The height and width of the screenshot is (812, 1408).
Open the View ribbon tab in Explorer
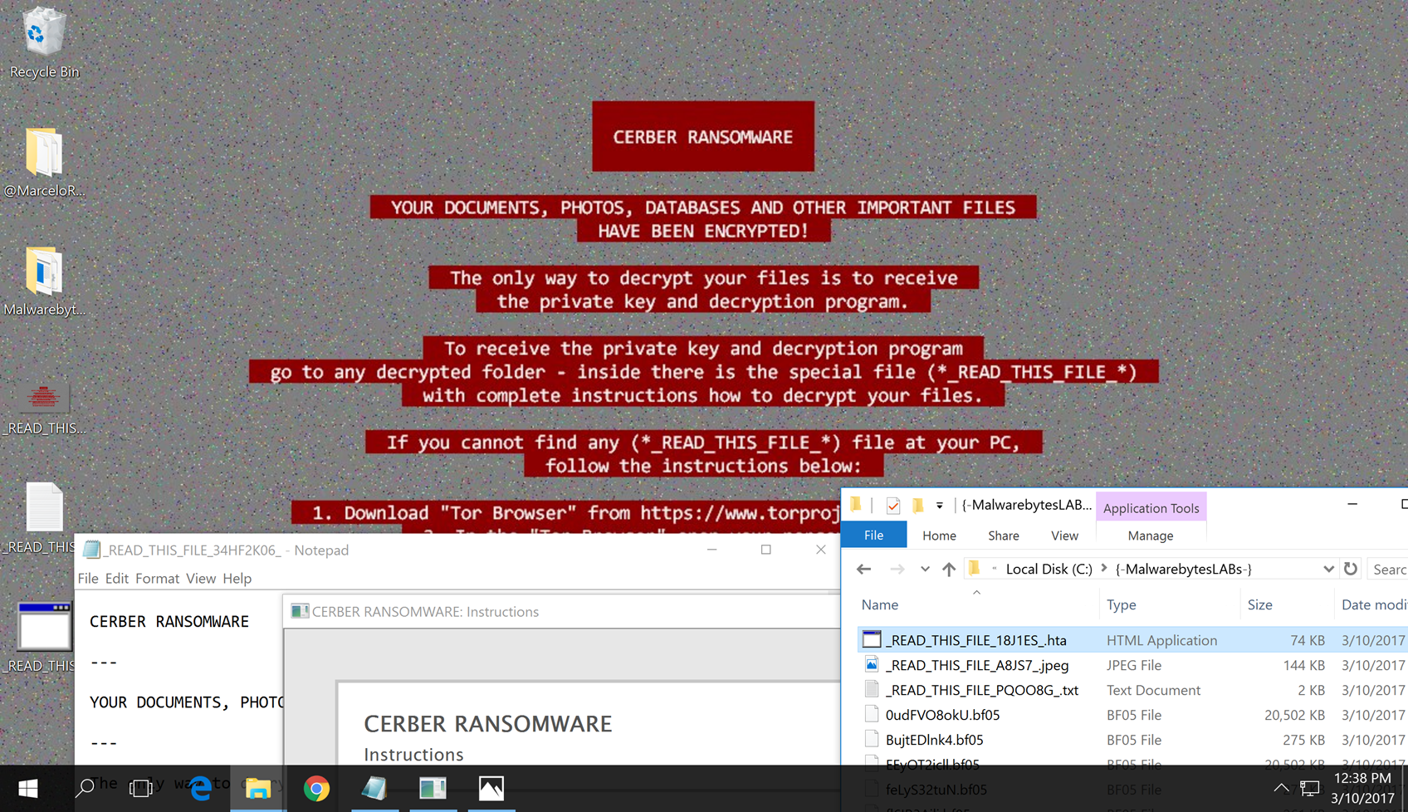coord(1064,536)
